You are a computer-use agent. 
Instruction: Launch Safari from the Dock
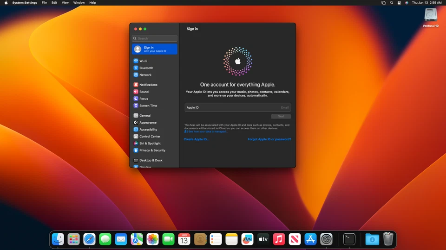pos(89,239)
